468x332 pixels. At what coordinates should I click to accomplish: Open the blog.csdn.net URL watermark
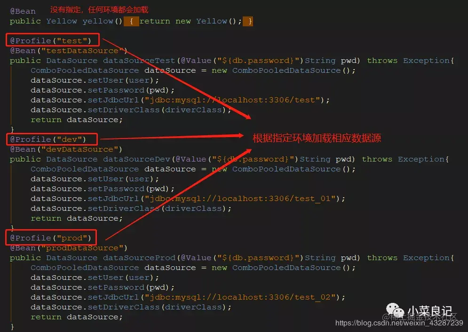click(x=399, y=323)
